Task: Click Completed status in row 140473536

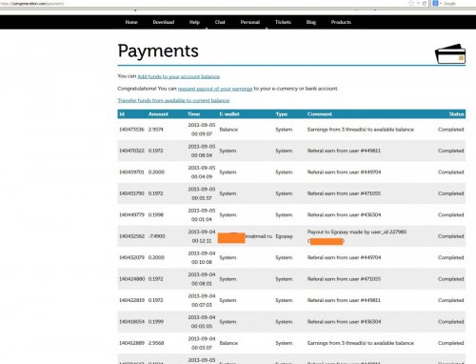Action: 451,130
